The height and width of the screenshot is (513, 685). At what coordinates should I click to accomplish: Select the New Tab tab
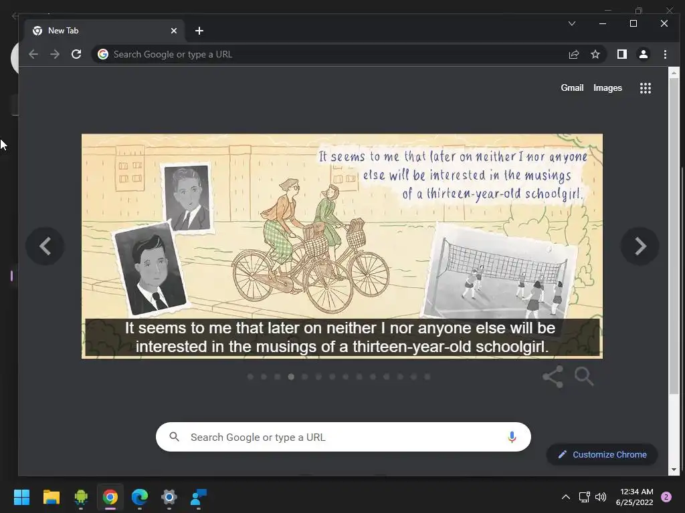104,31
